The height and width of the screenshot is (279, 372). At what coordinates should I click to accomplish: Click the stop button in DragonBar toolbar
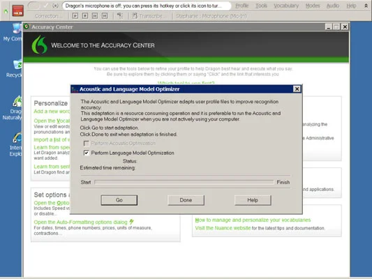pyautogui.click(x=85, y=16)
